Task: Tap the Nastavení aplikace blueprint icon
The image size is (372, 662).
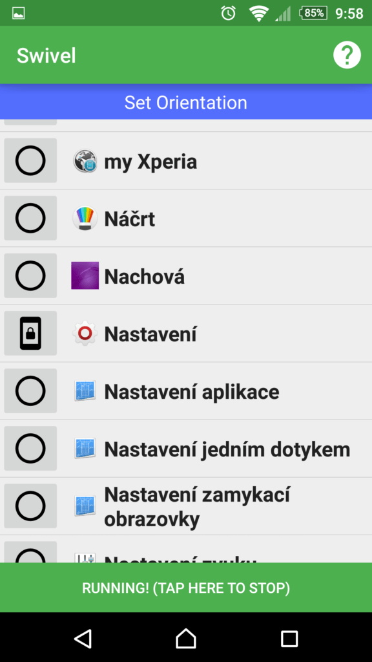Action: pos(85,391)
